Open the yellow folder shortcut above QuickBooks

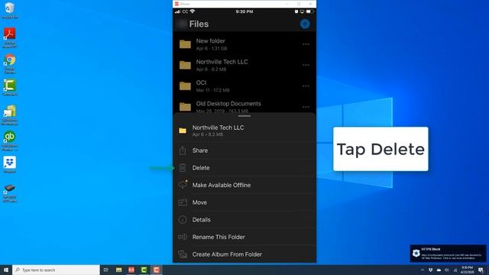tap(10, 115)
